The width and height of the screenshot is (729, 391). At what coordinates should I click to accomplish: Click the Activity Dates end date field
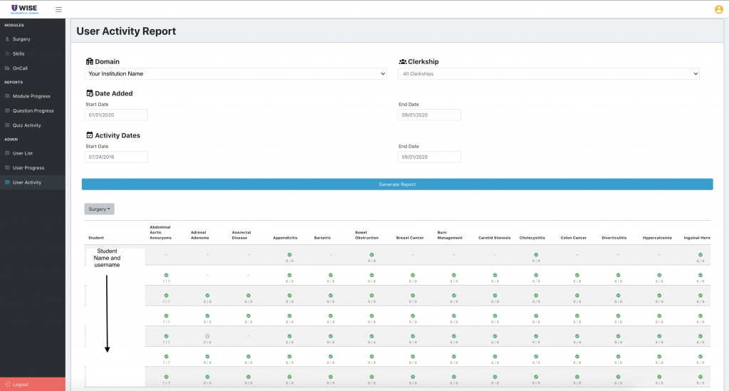pyautogui.click(x=429, y=157)
